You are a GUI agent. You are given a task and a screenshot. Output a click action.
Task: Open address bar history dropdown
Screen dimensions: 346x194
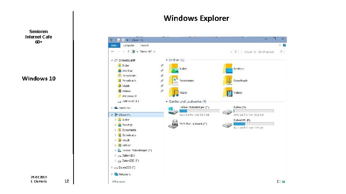[231, 52]
